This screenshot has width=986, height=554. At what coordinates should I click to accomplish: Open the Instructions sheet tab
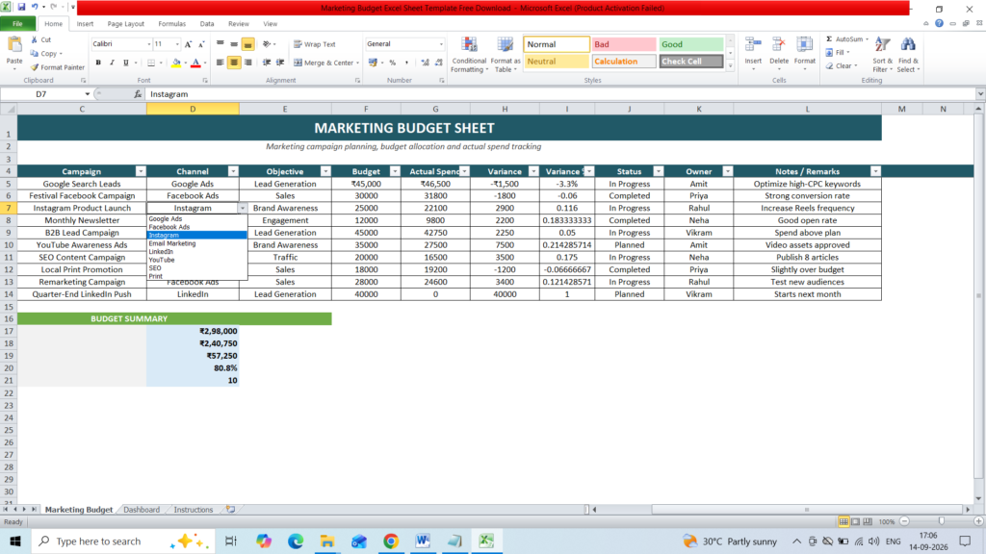click(193, 510)
